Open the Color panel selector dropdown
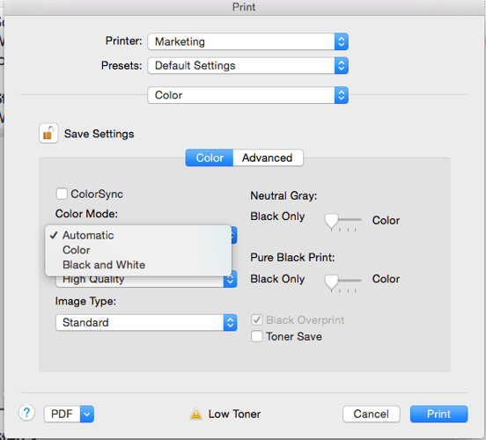The height and width of the screenshot is (440, 486). [248, 95]
